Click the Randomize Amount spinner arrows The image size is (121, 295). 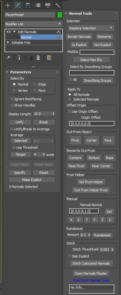coord(89,235)
